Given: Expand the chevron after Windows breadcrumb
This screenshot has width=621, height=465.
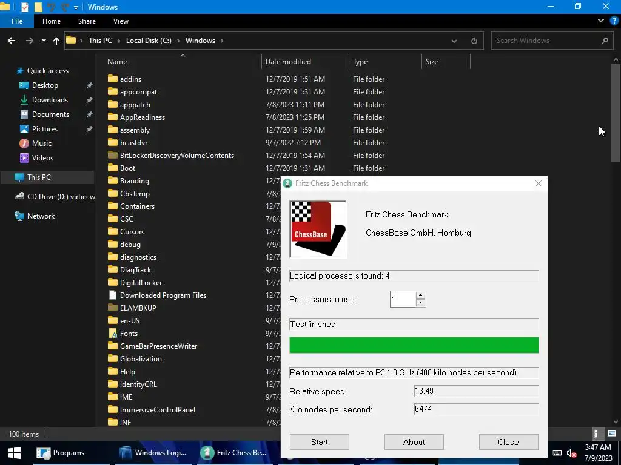Looking at the screenshot, I should tap(222, 41).
